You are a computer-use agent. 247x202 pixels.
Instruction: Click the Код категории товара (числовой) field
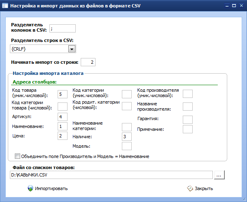(63, 107)
